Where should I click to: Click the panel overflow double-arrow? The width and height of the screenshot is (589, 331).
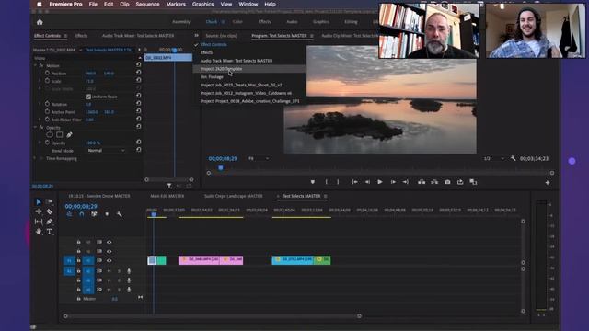196,35
